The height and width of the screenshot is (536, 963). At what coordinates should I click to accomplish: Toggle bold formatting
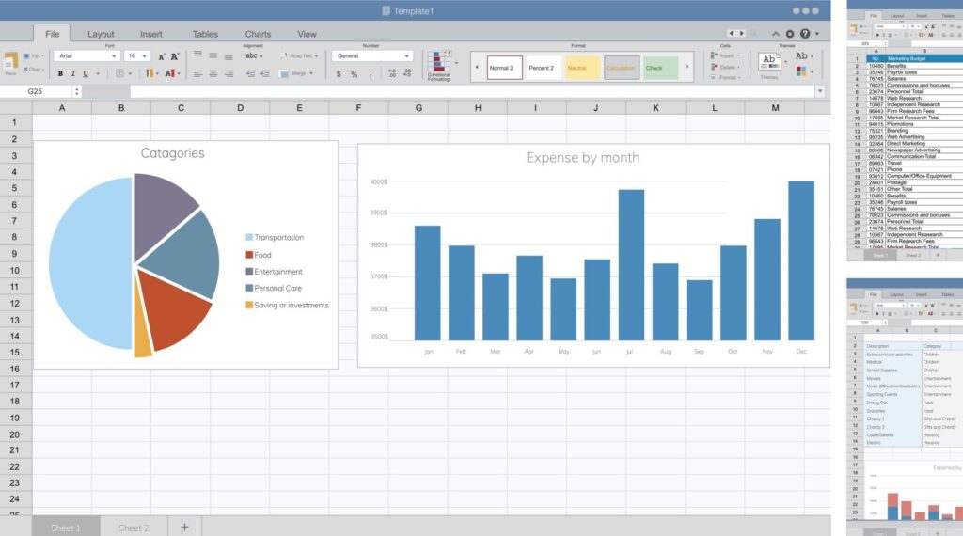tap(59, 73)
